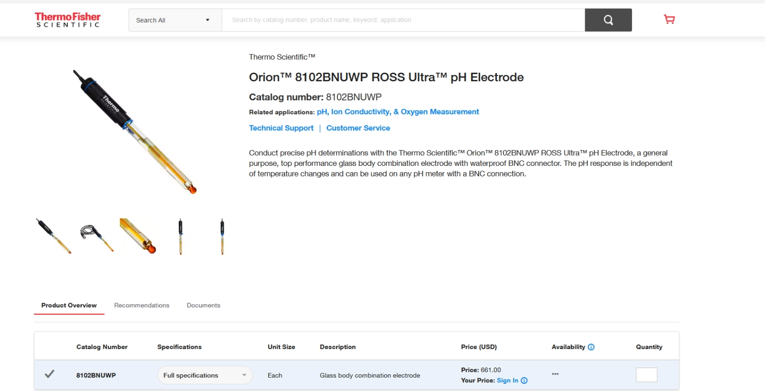Viewport: 765px width, 391px height.
Task: Click the Catalog Number column header
Action: click(102, 347)
